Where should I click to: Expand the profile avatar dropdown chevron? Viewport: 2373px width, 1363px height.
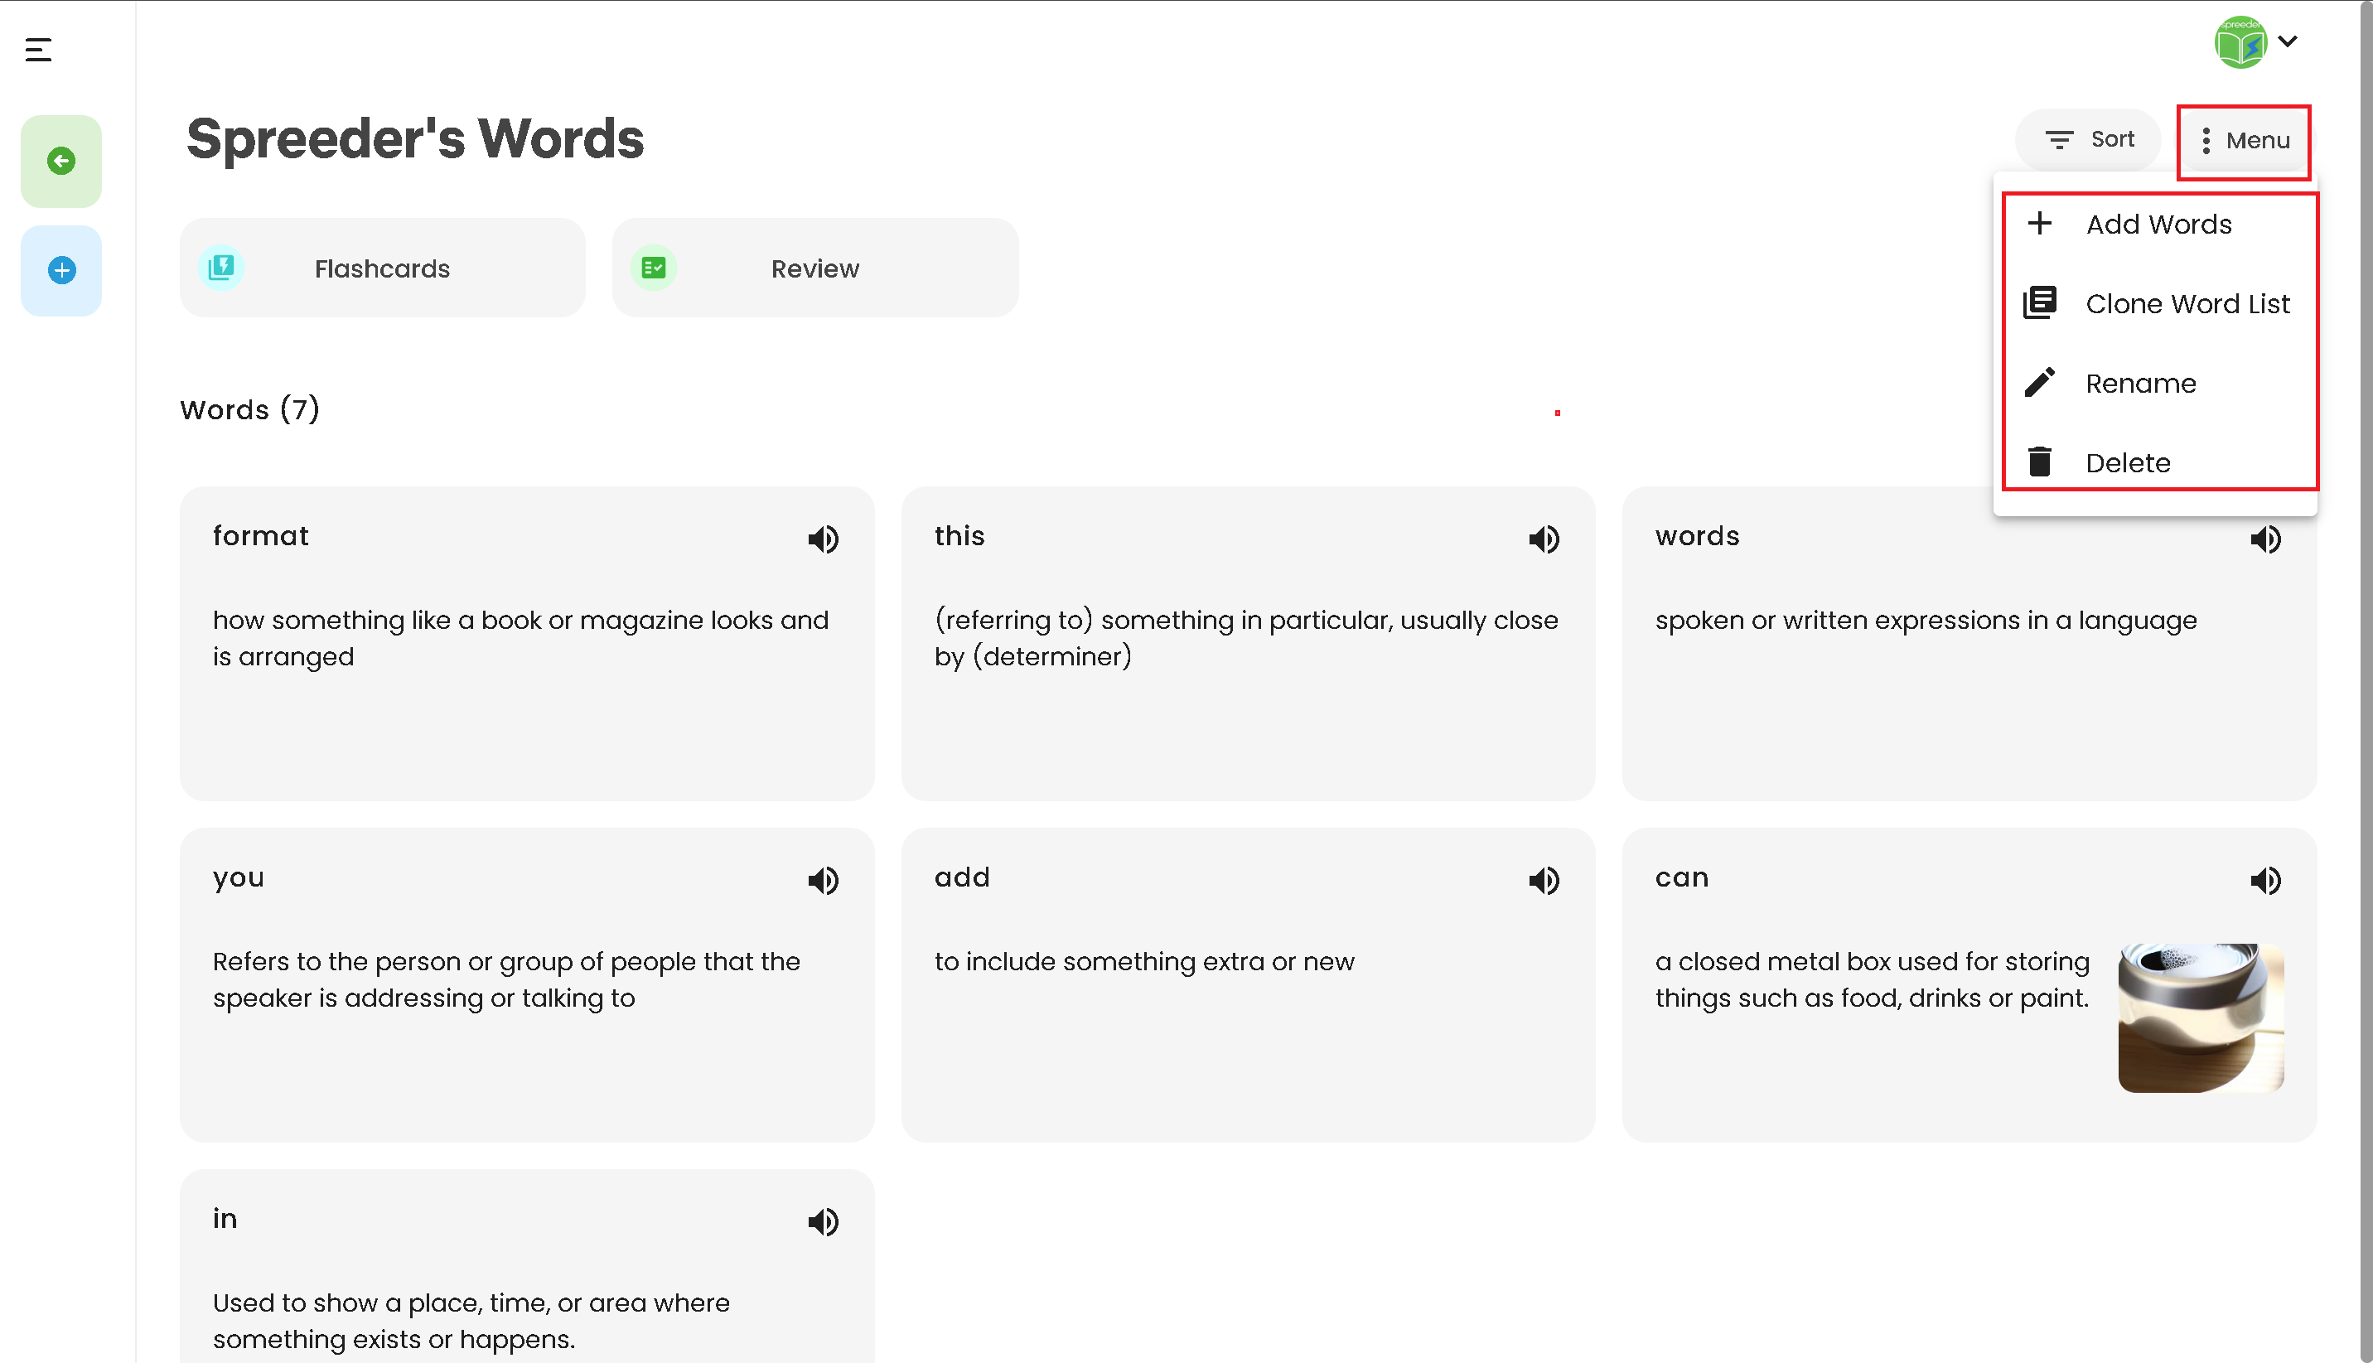coord(2288,41)
